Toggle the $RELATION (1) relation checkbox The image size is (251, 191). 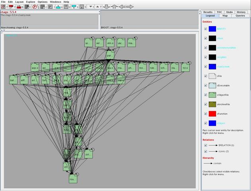click(206, 145)
